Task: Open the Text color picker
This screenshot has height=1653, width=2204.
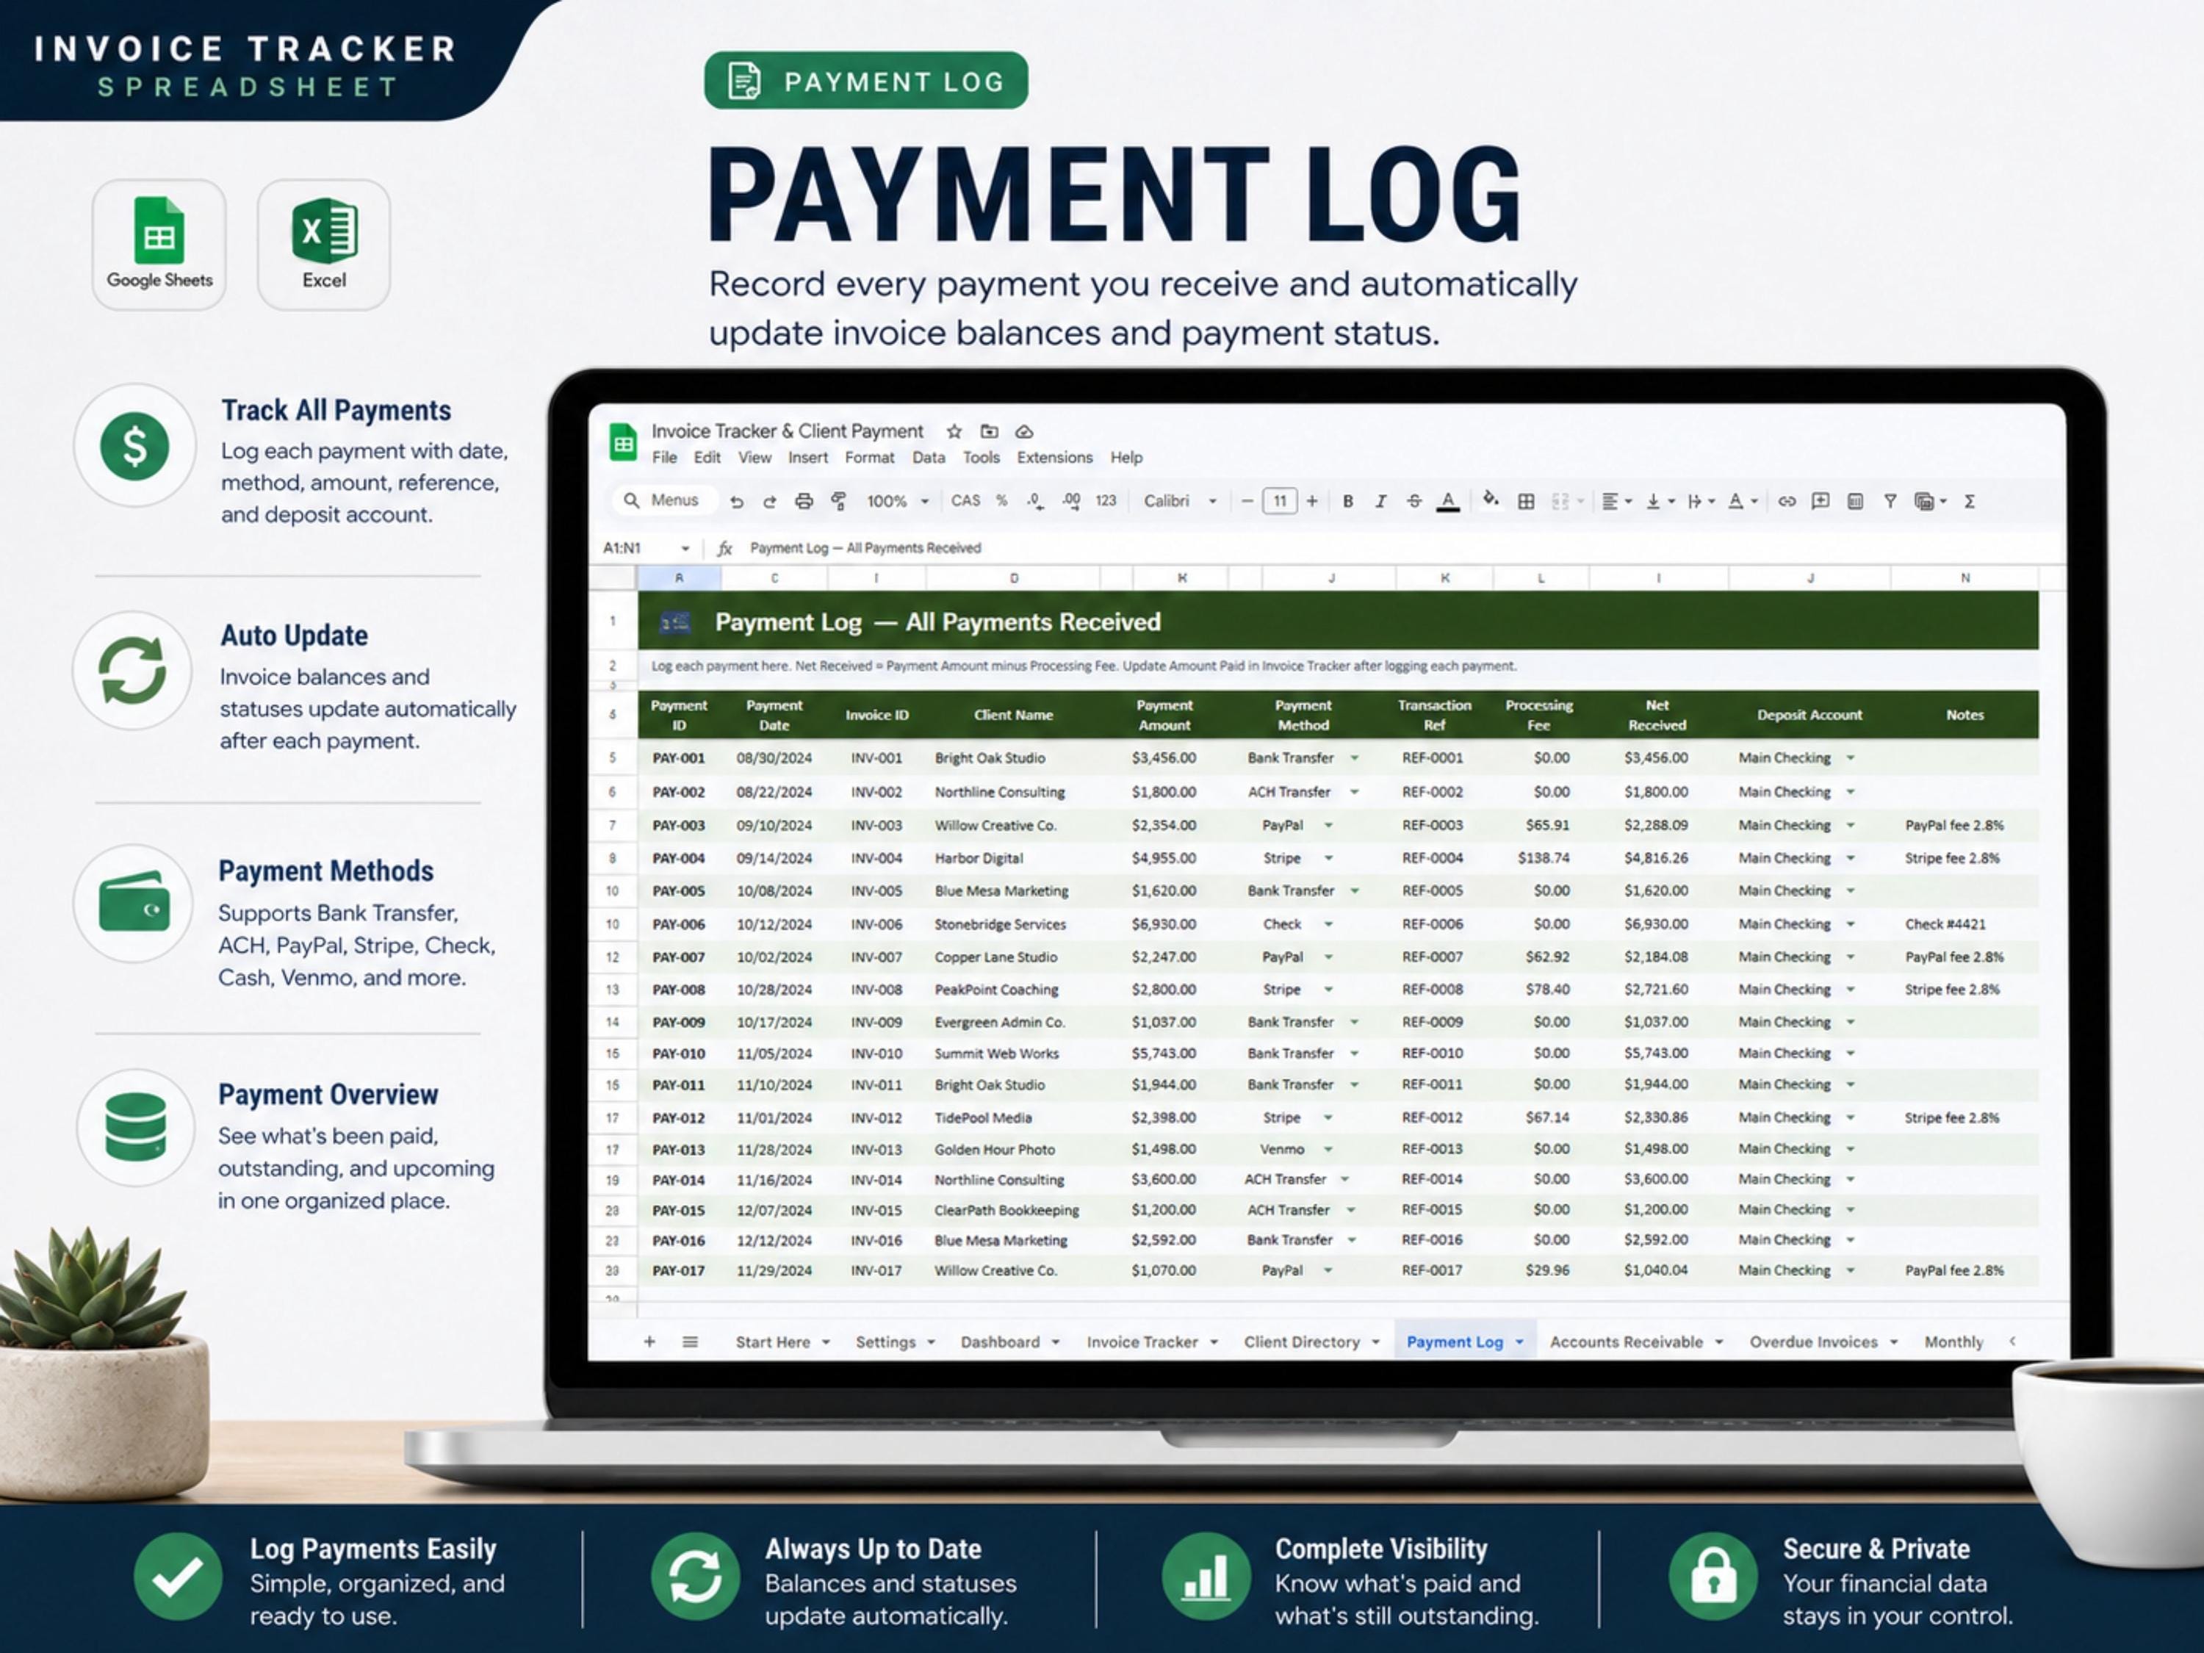Action: coord(1448,501)
